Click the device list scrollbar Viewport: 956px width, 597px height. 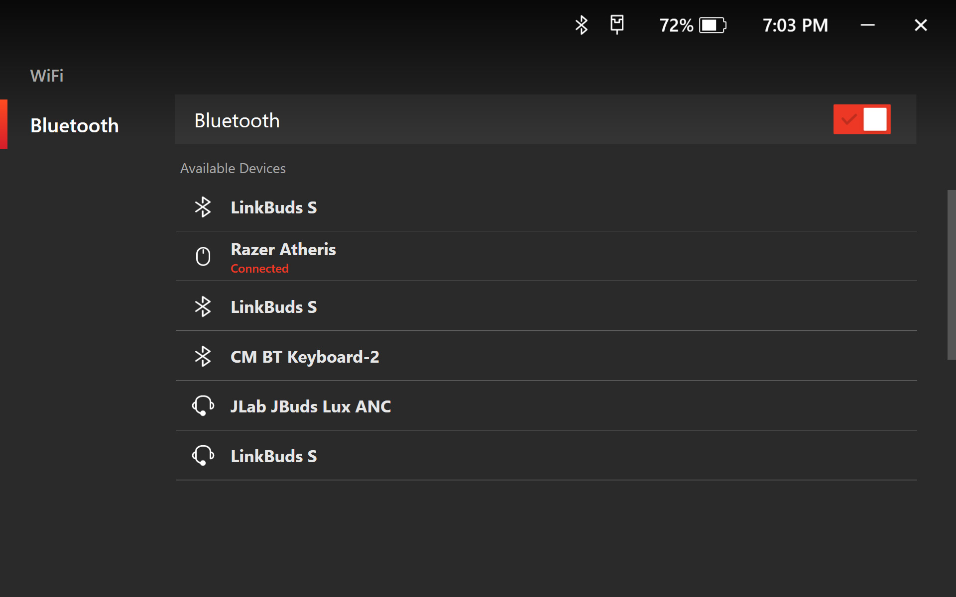(951, 275)
